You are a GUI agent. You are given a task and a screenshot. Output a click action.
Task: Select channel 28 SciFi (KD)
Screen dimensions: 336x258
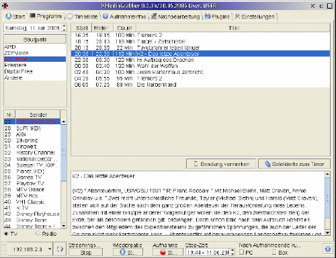pos(32,128)
